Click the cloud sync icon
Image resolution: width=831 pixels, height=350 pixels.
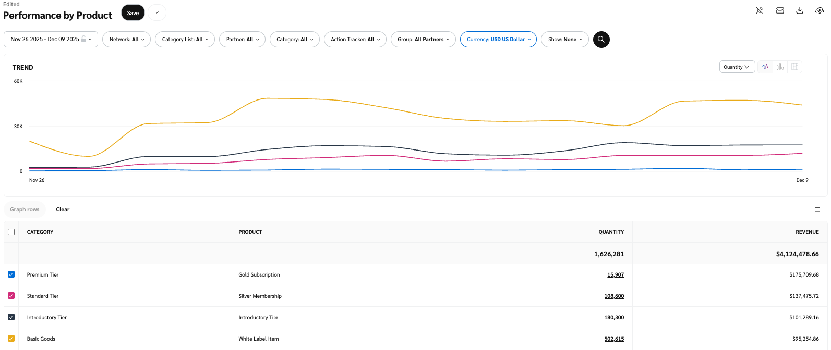[819, 10]
